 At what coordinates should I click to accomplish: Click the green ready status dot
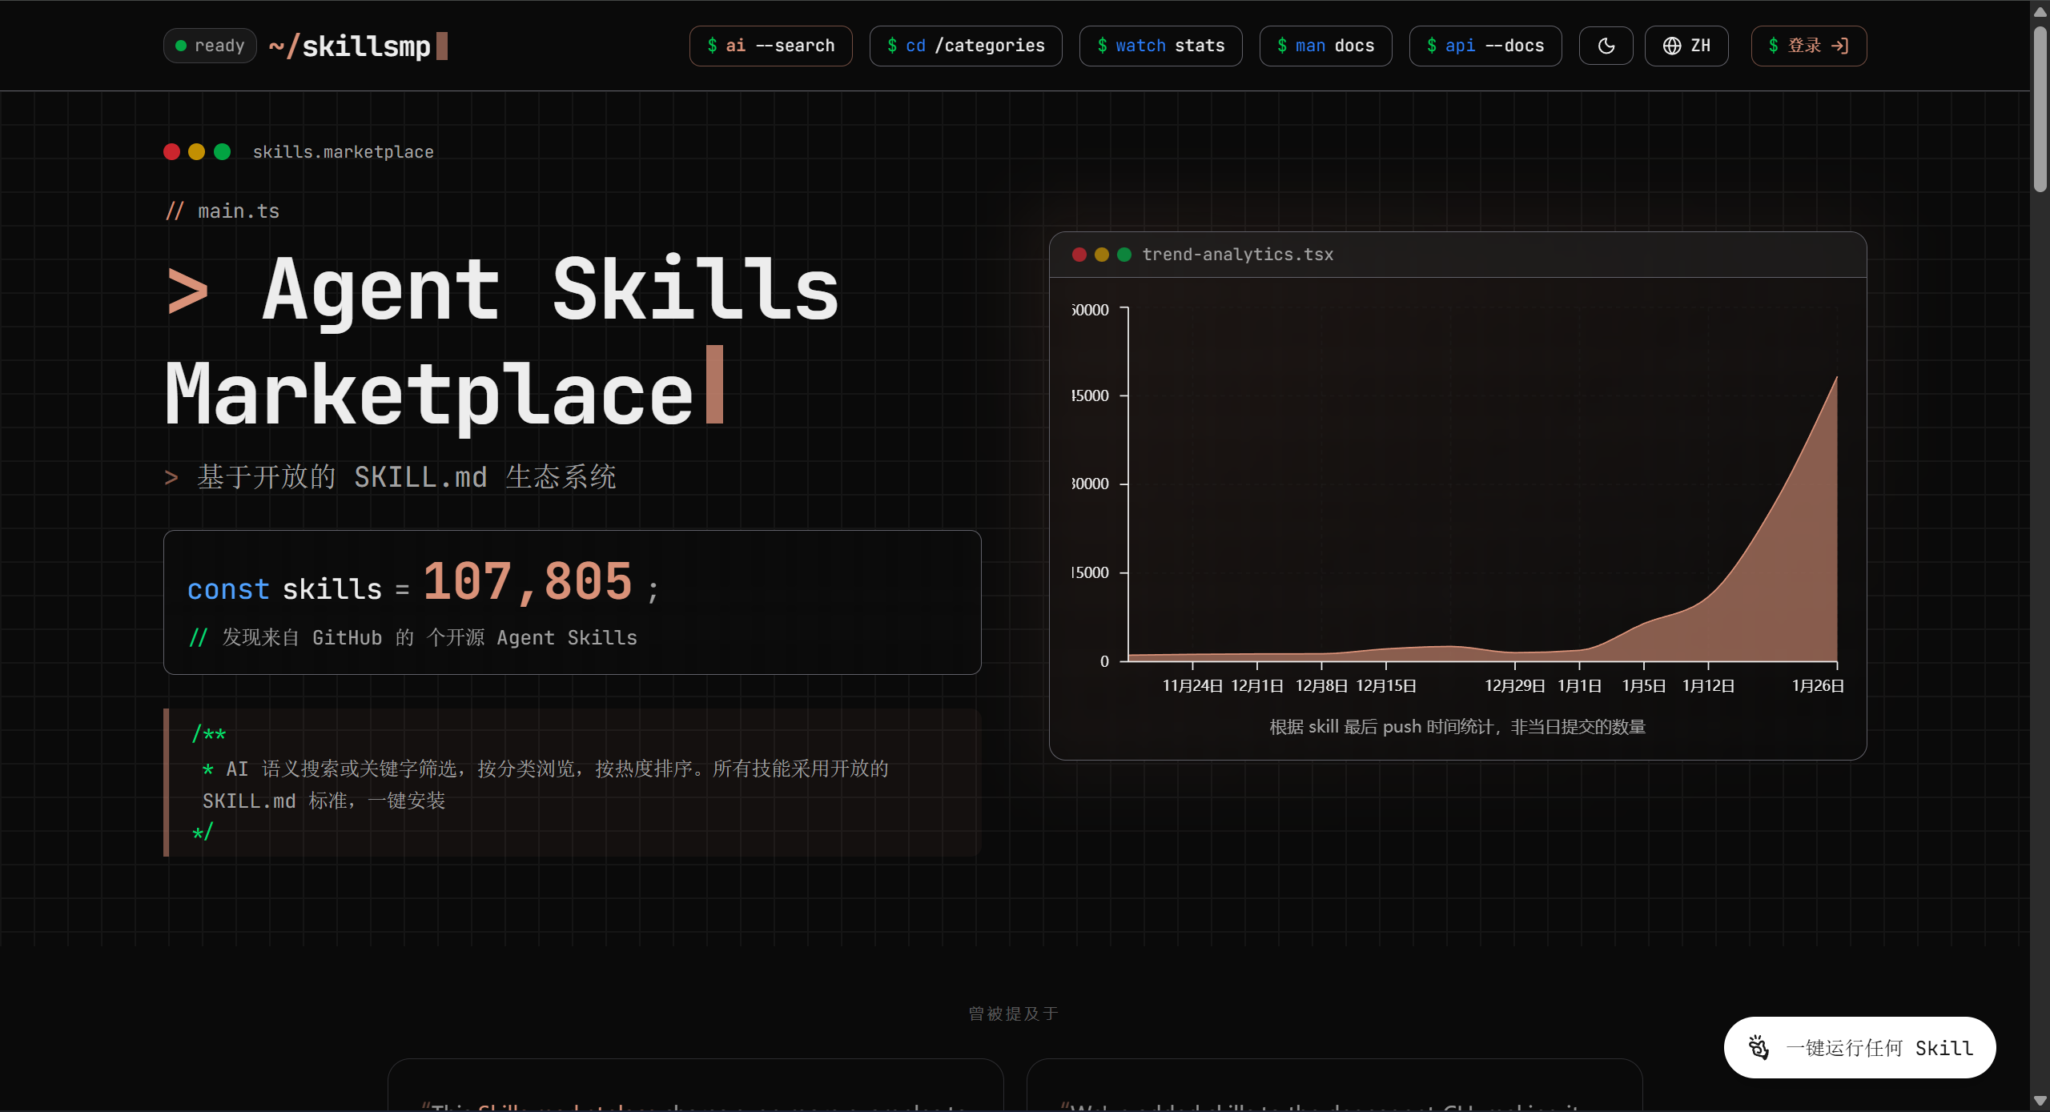181,46
